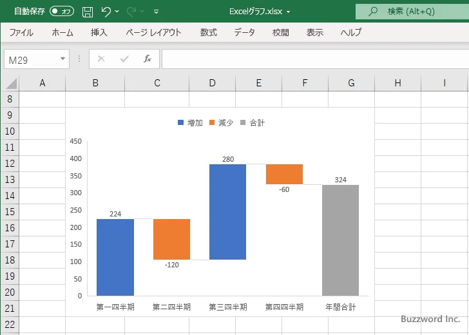Click the gray 合計 legend swatch
469x335 pixels.
pos(243,122)
